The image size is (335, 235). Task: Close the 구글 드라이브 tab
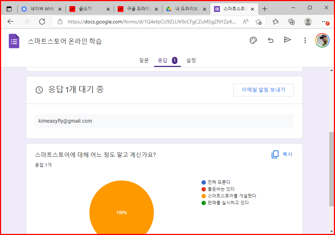click(156, 9)
